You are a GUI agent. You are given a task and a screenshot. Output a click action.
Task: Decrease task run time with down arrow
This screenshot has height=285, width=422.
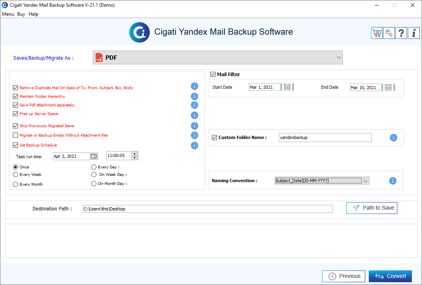pyautogui.click(x=134, y=157)
